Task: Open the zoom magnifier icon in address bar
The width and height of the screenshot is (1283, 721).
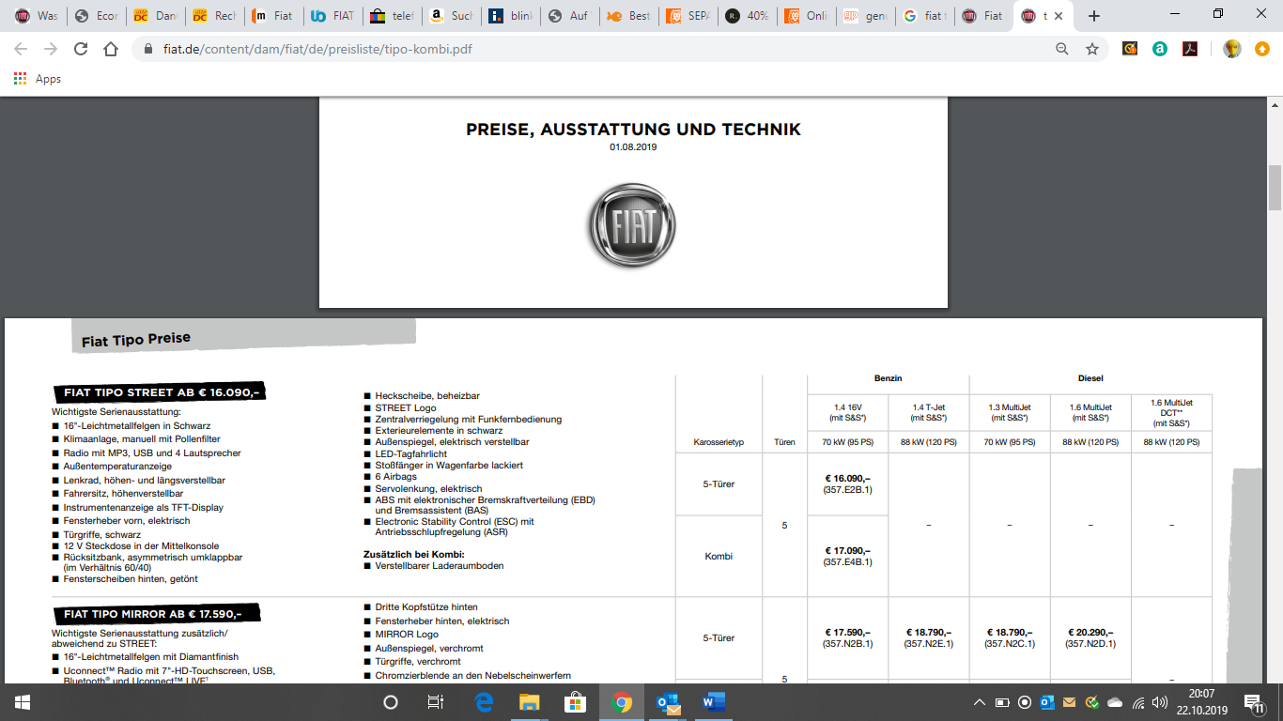Action: (1061, 49)
